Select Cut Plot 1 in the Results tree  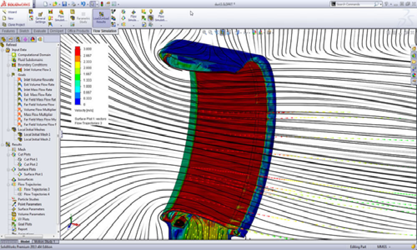(x=29, y=159)
